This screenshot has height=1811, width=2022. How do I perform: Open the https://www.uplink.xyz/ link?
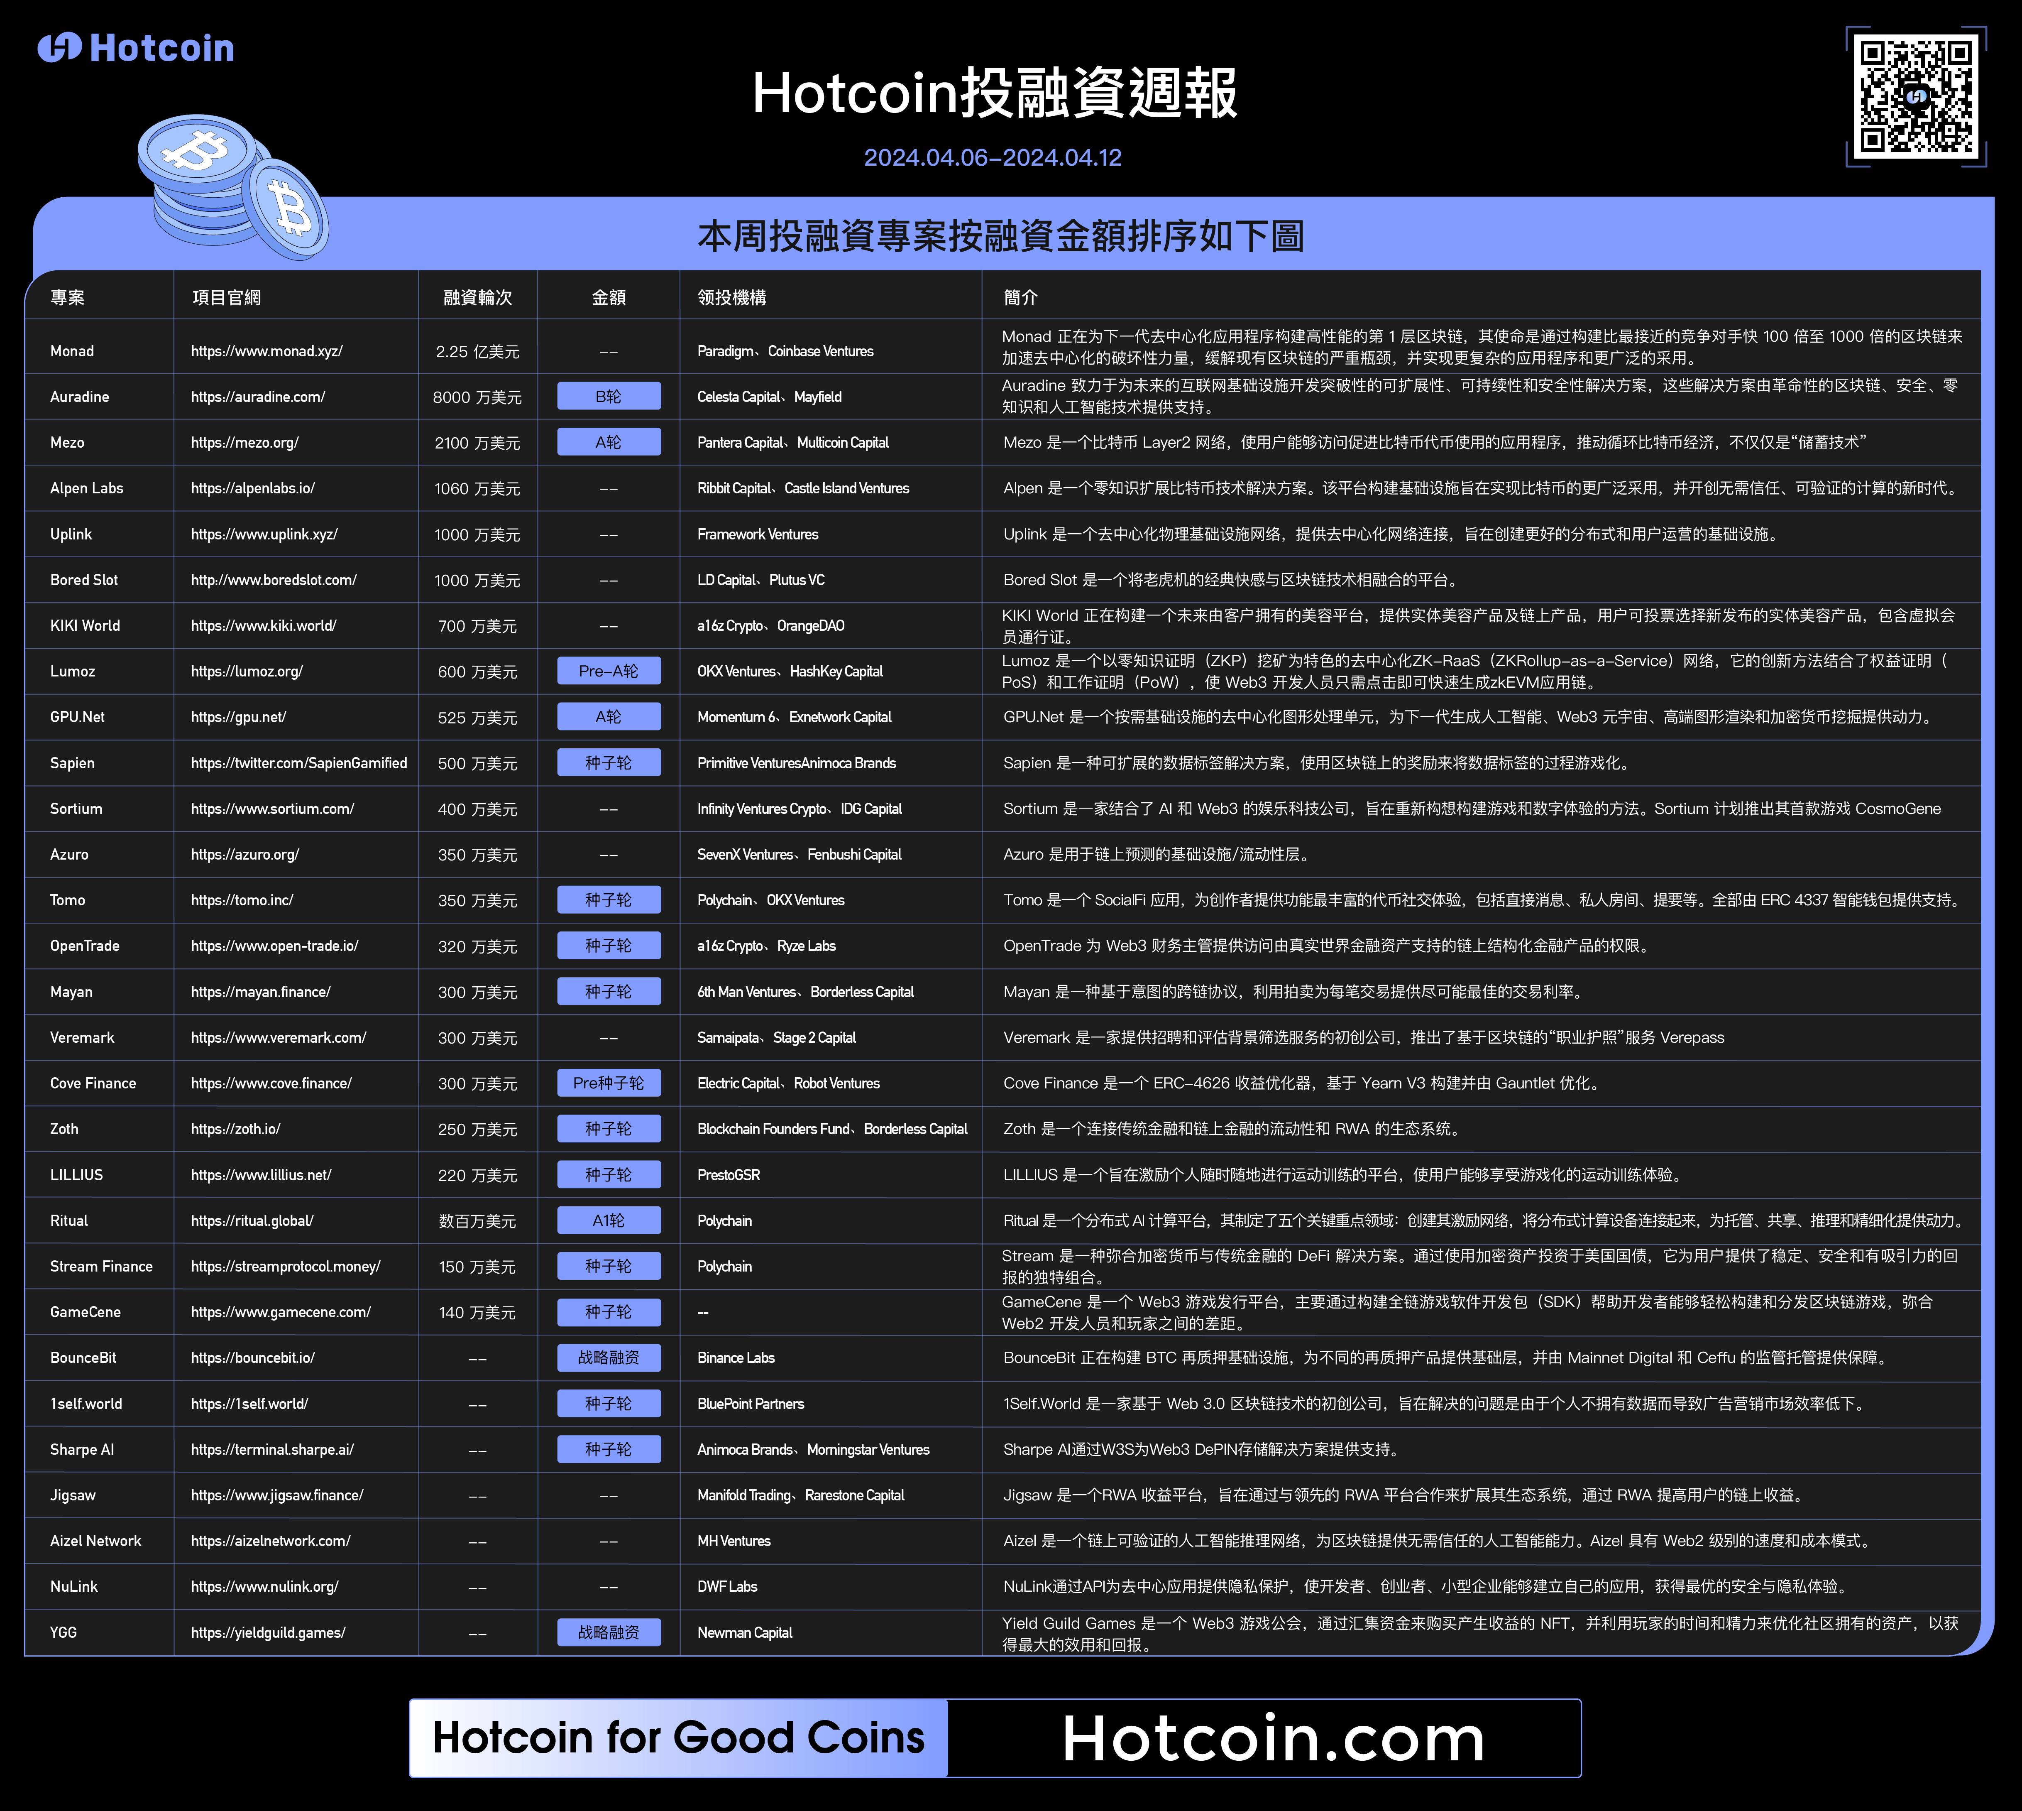pyautogui.click(x=264, y=534)
